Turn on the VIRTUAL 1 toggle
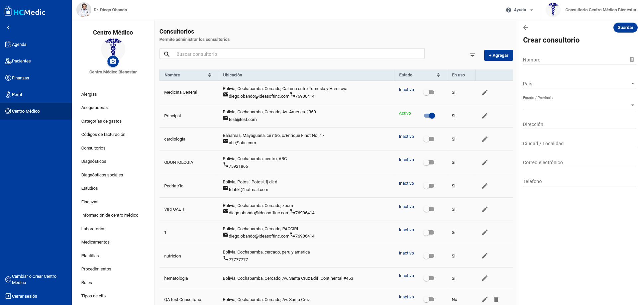638x305 pixels. coord(429,209)
